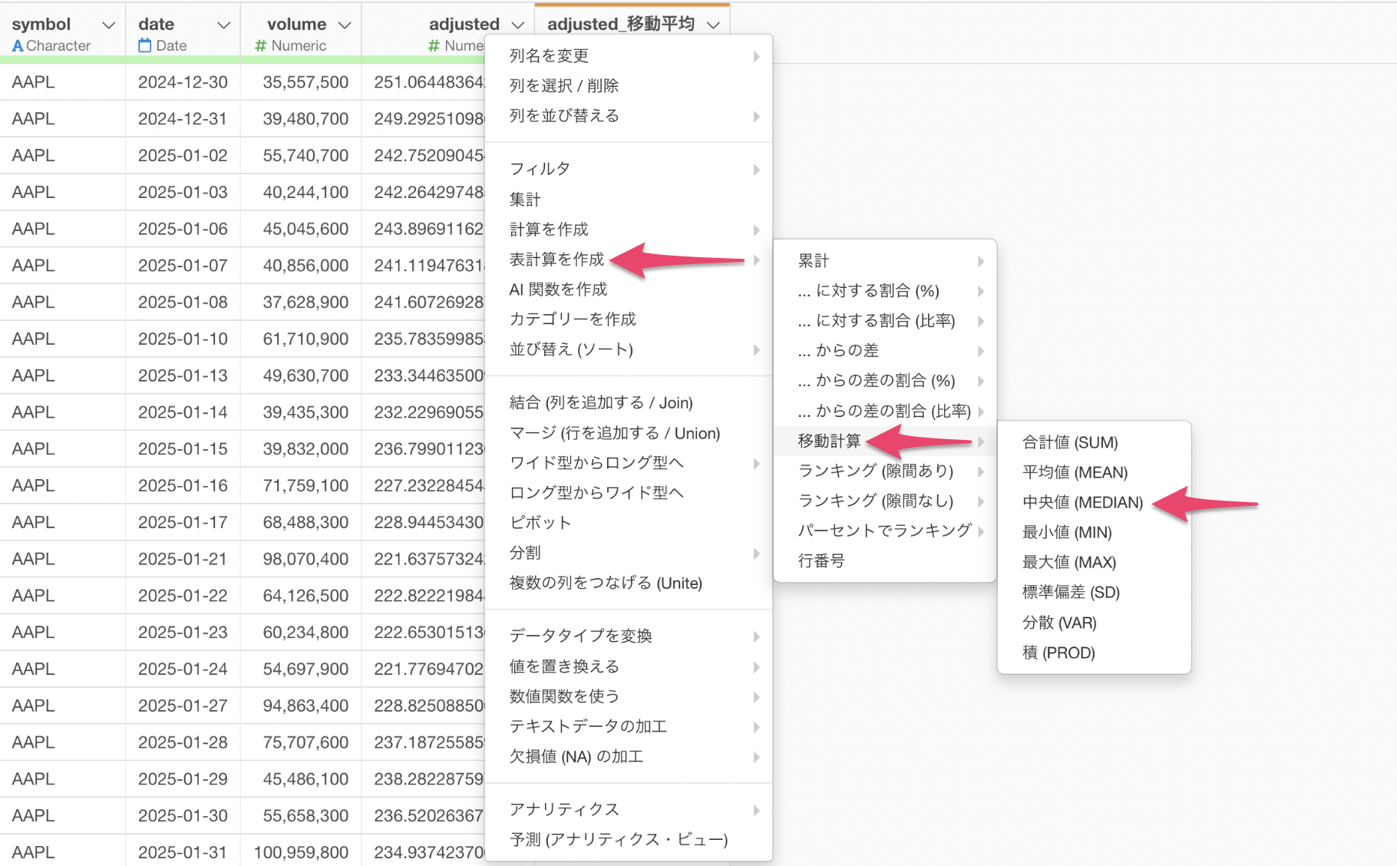Select AI 関数を作成 menu item
Viewport: 1397px width, 866px height.
[x=558, y=289]
